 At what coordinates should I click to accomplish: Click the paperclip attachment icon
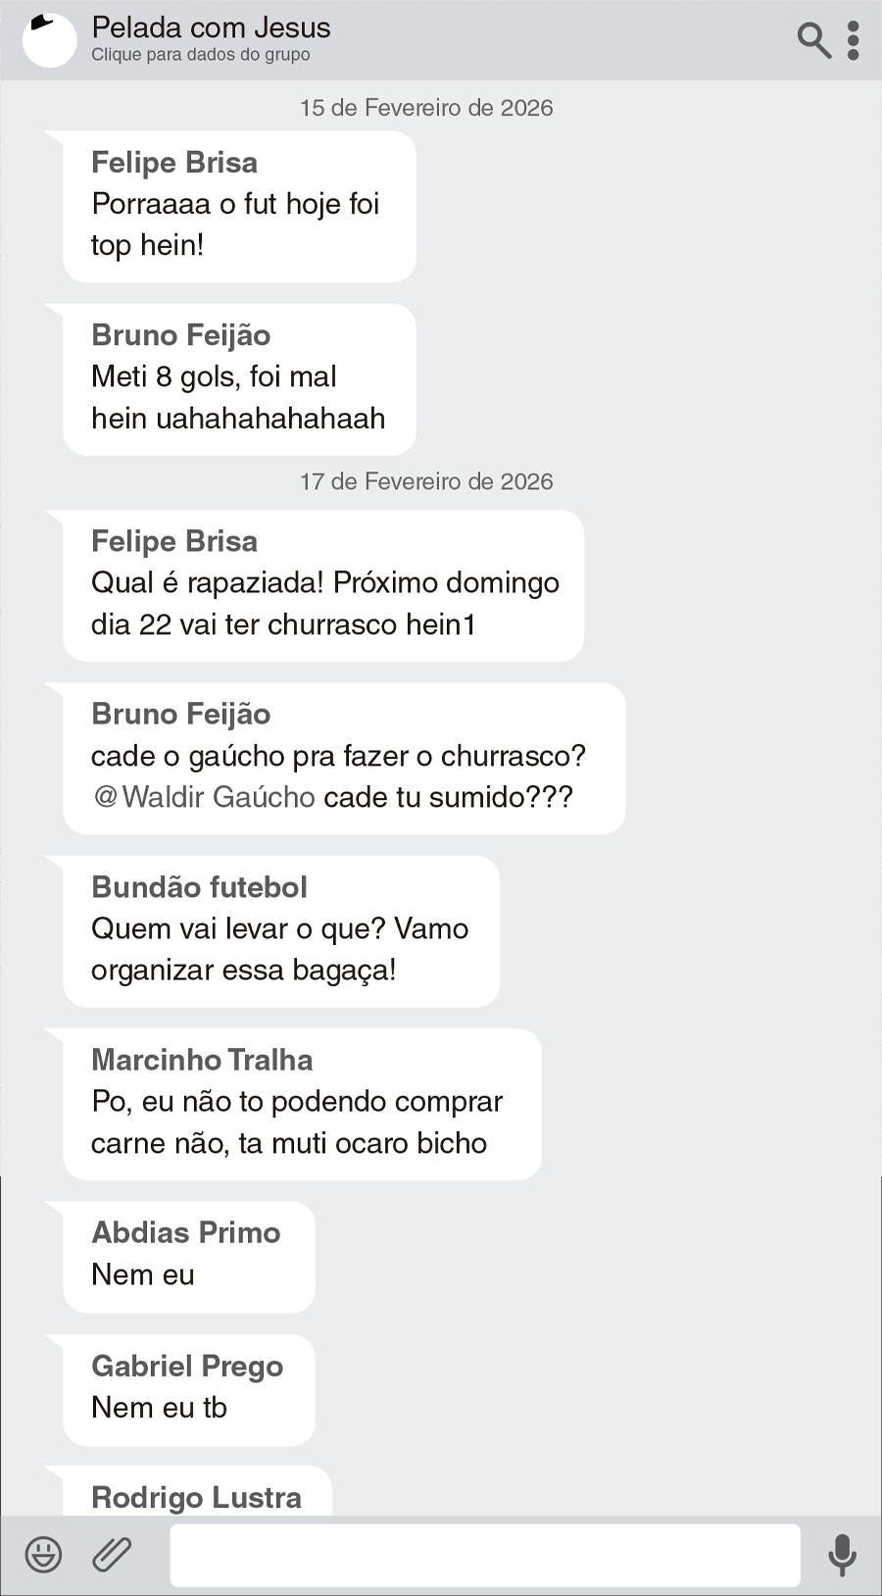tap(112, 1555)
